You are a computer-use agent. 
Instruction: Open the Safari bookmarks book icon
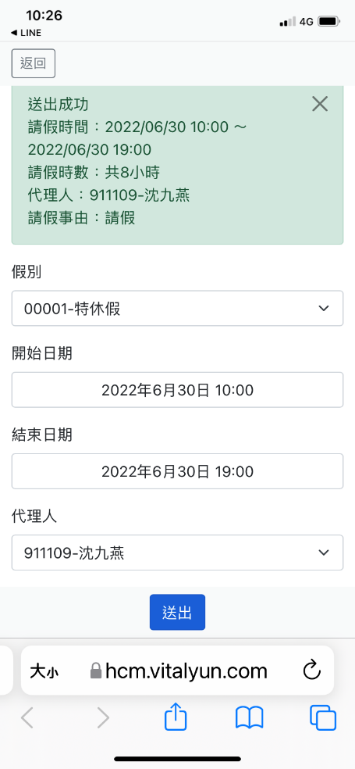[249, 718]
